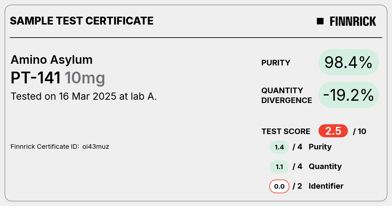Click the PT-141 product name
Viewport: 392px width, 206px height.
(x=36, y=78)
